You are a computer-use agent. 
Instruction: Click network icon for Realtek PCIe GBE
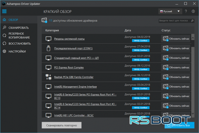click(x=49, y=77)
